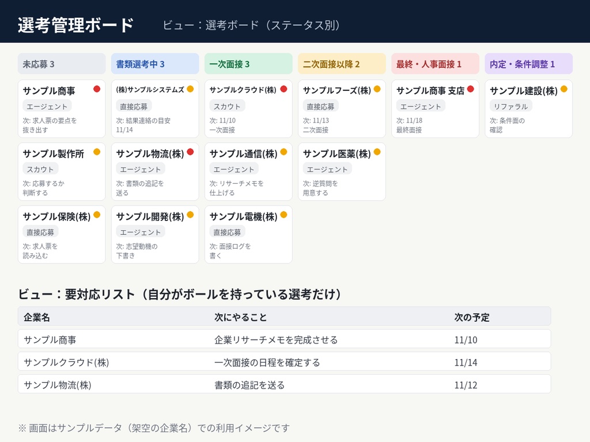The width and height of the screenshot is (590, 442).
Task: Click the red status dot on サンプルクラウド(株) card
Action: (283, 89)
